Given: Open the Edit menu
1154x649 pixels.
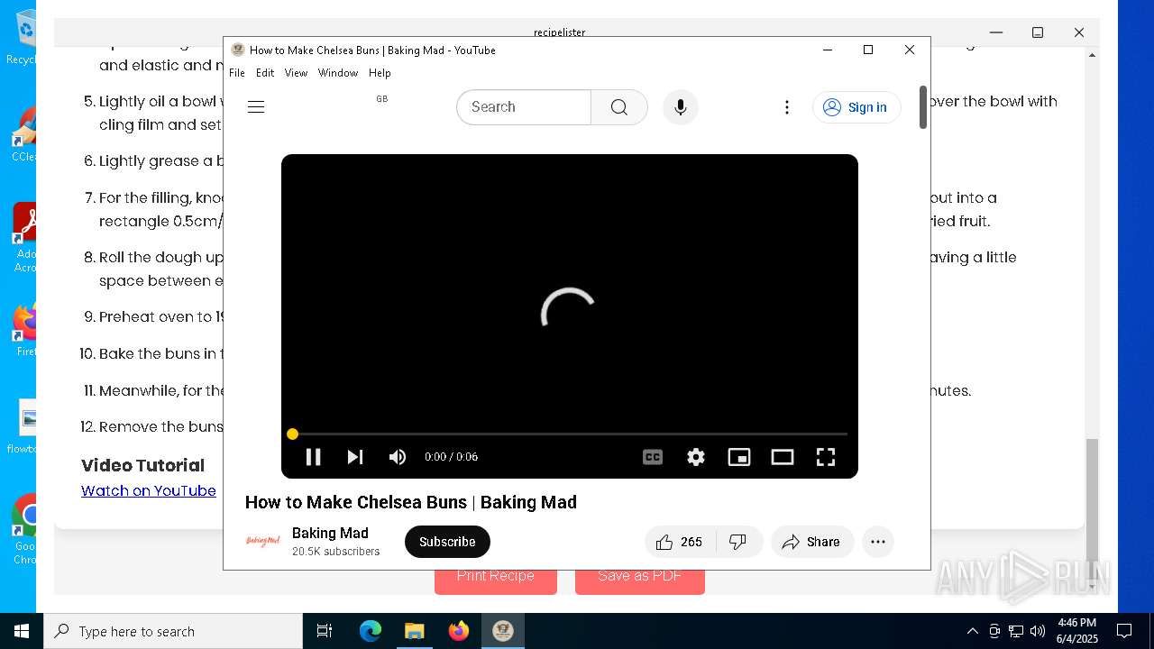Looking at the screenshot, I should (265, 73).
